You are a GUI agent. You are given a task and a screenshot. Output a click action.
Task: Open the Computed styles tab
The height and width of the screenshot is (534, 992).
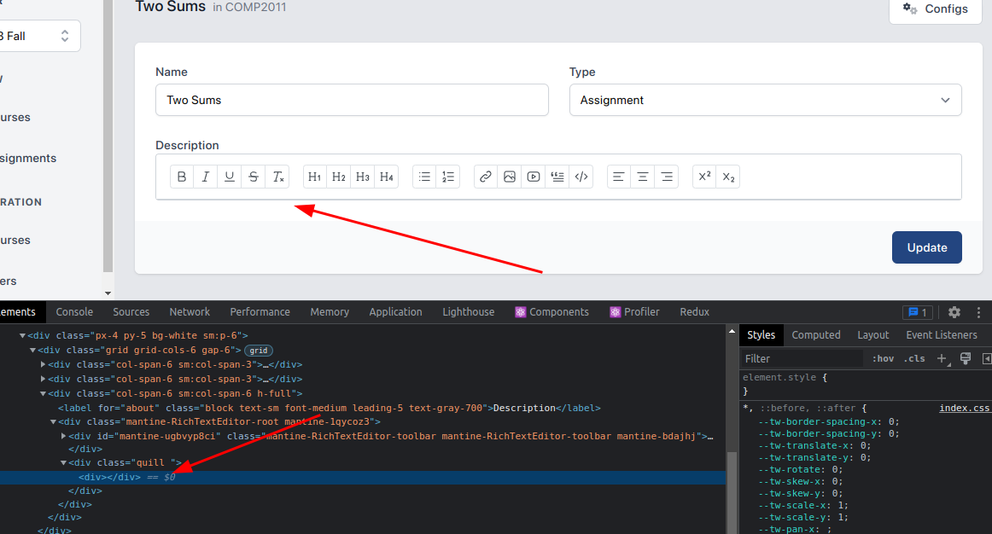(x=816, y=334)
